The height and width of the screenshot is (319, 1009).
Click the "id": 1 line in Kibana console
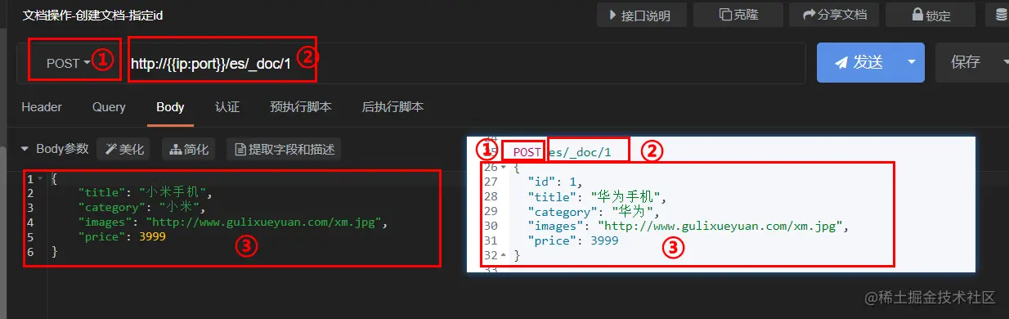[554, 182]
